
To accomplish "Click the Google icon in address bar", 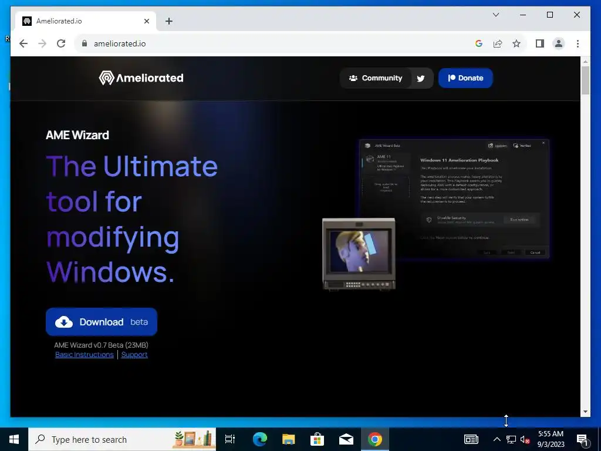I will (x=479, y=43).
